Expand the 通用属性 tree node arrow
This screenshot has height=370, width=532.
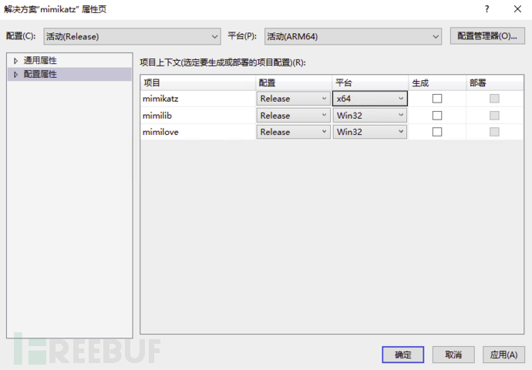pyautogui.click(x=15, y=61)
